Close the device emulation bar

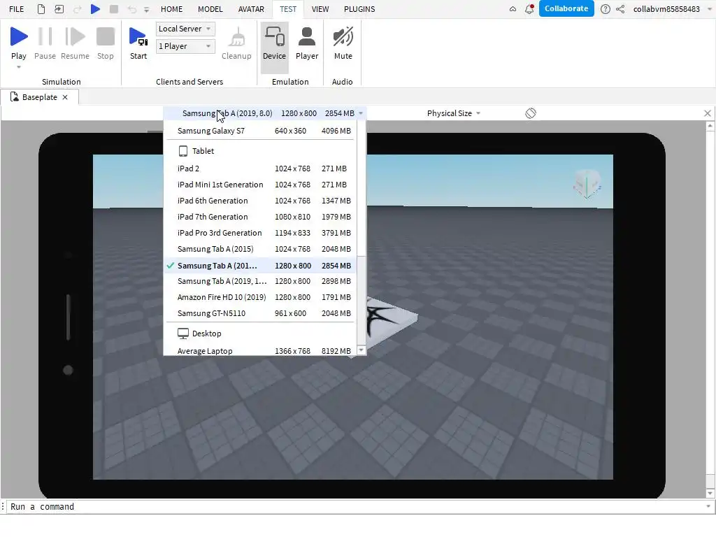[708, 113]
